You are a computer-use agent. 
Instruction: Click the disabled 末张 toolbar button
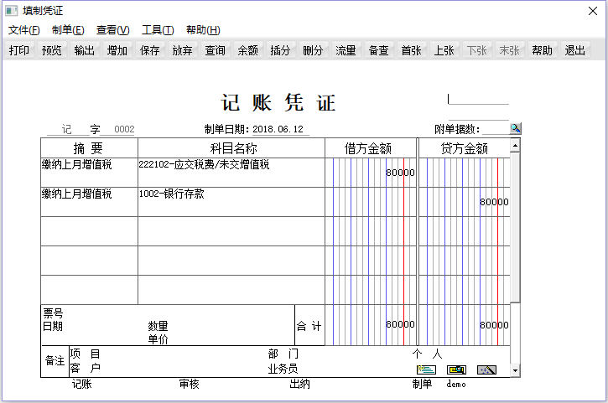pos(509,50)
